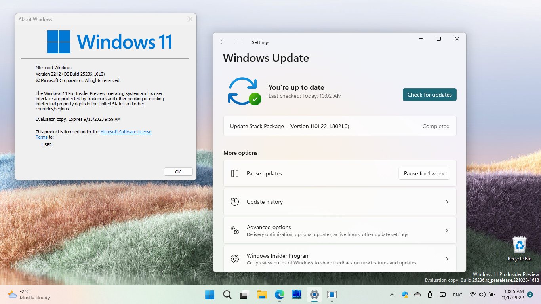This screenshot has height=304, width=541.
Task: Switch to Settings app in taskbar
Action: coord(314,294)
